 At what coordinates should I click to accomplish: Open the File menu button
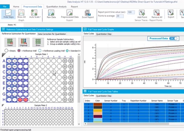coord(5,7)
